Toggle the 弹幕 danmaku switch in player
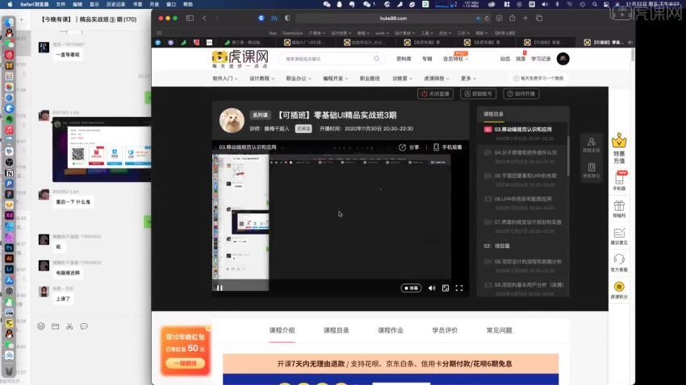Screen dimensions: 686x385 click(411, 288)
